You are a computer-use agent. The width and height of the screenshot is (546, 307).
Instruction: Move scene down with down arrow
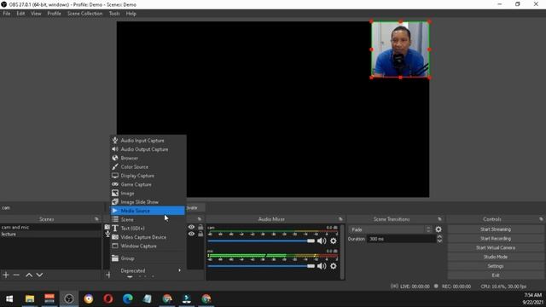click(x=40, y=275)
